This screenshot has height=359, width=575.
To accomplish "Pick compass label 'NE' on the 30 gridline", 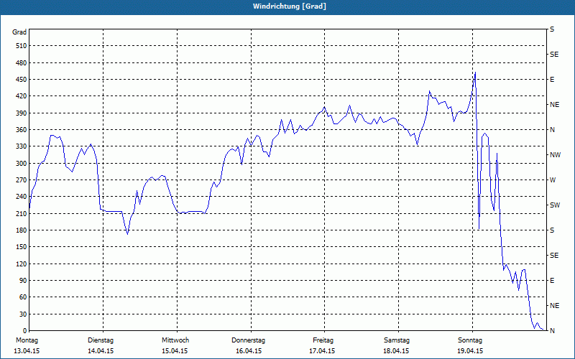I will point(554,306).
